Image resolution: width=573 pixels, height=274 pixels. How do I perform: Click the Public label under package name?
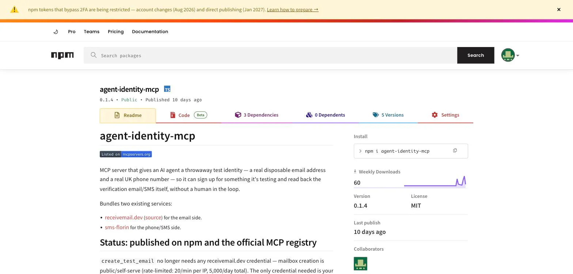click(x=129, y=100)
